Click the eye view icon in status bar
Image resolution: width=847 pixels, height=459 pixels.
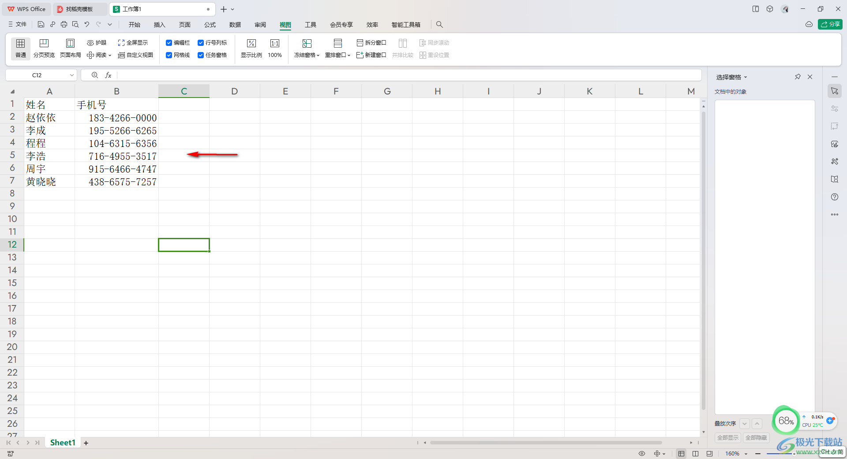(642, 454)
